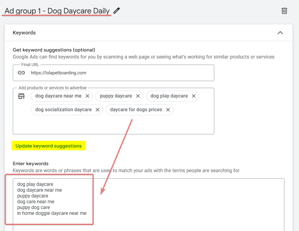Edit the ad group name using the pencil icon

click(x=116, y=10)
